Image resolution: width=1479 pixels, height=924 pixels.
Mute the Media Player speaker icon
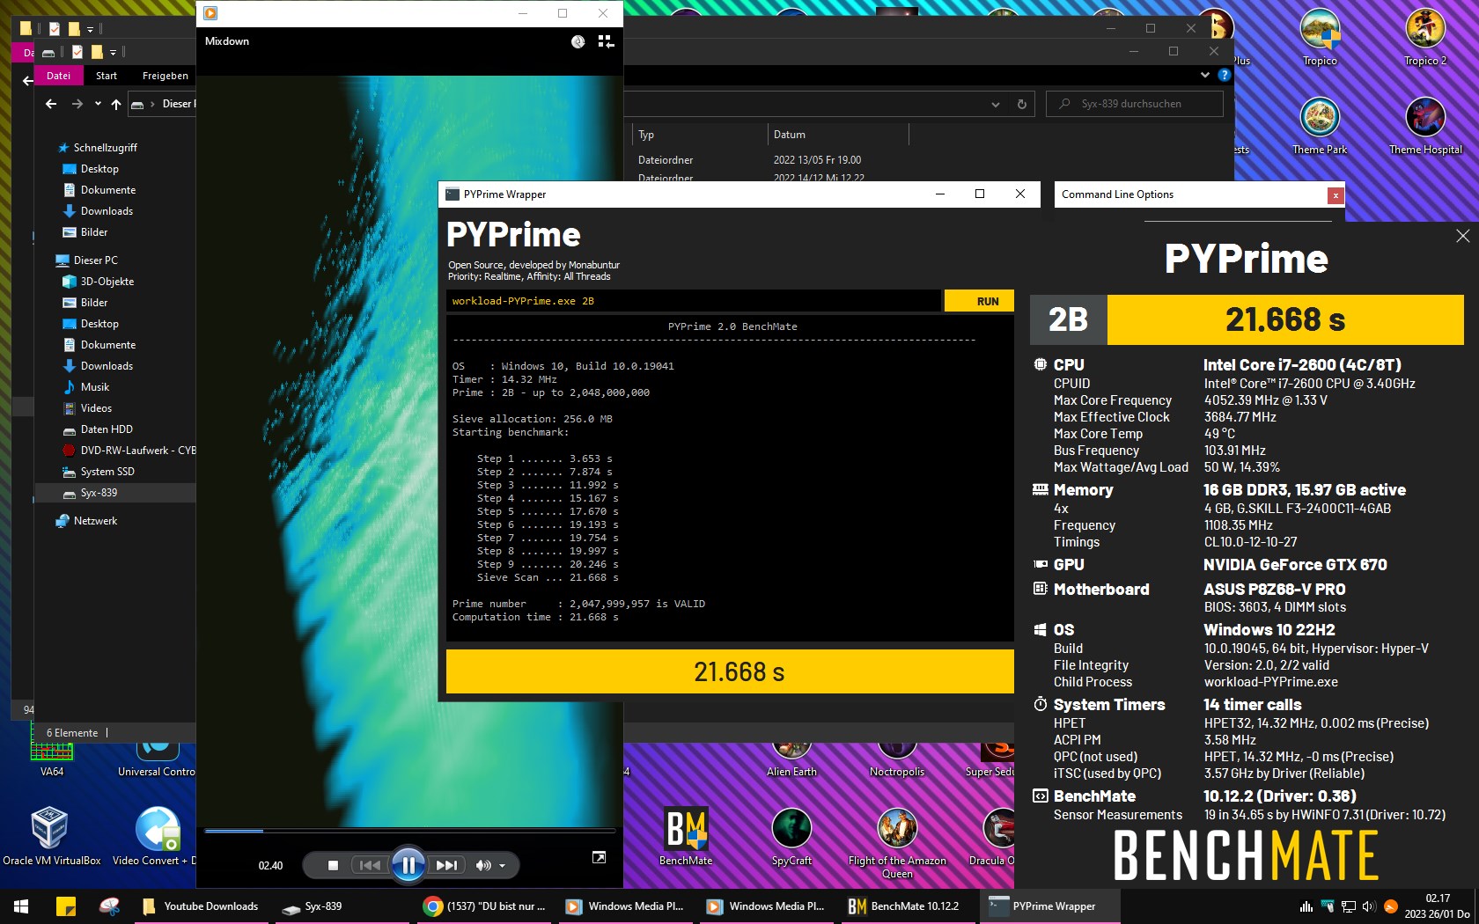tap(482, 865)
